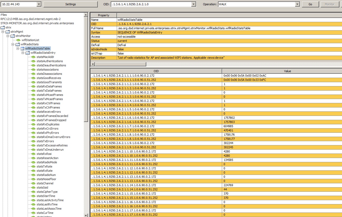The height and width of the screenshot is (217, 342).
Task: Select statsTxExcessiveRetries tree item
Action: pos(52,145)
